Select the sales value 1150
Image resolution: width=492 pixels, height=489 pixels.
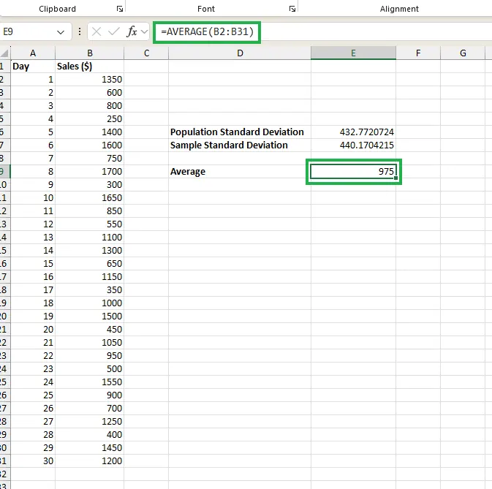click(x=90, y=277)
